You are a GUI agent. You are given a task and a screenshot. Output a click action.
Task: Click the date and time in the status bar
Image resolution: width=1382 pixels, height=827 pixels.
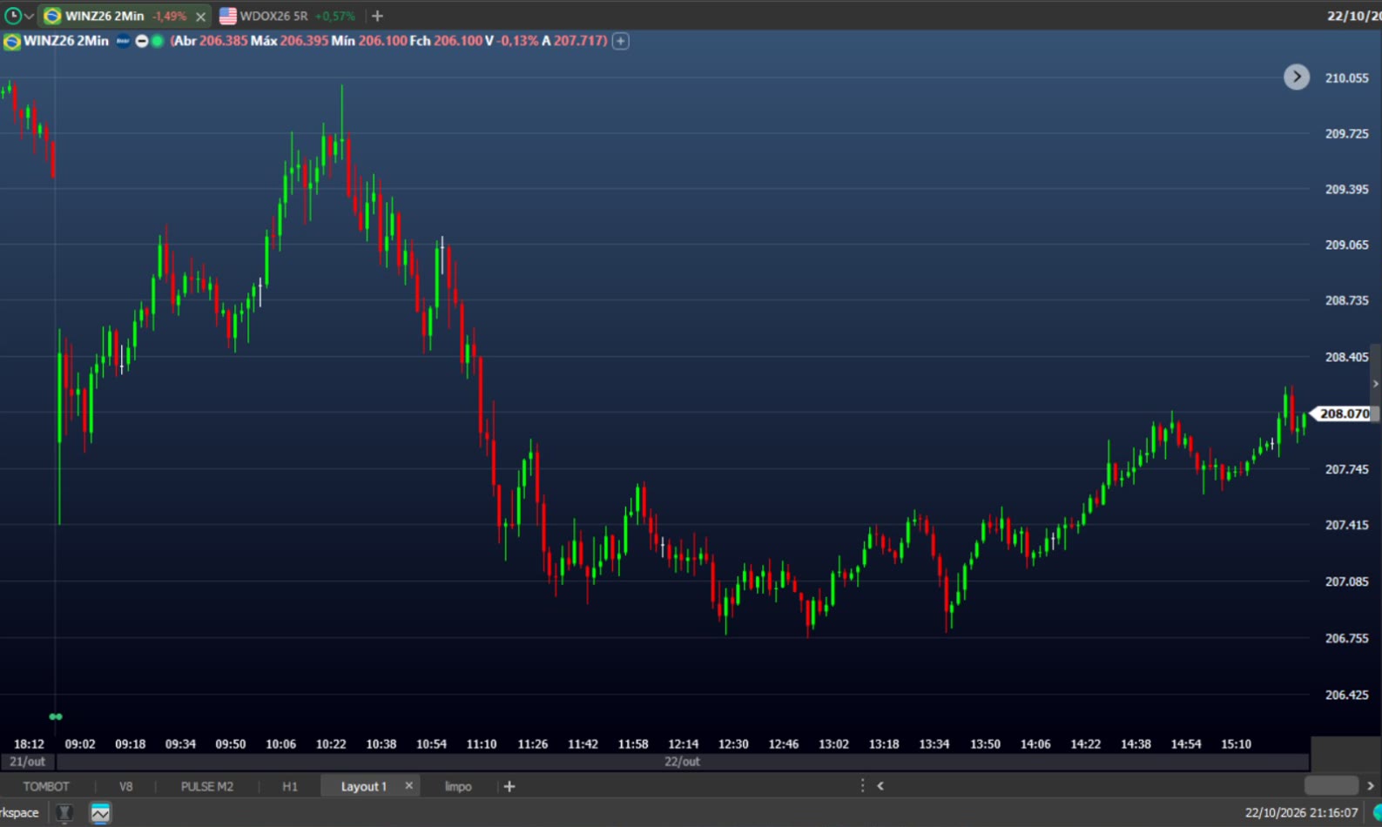pos(1301,812)
